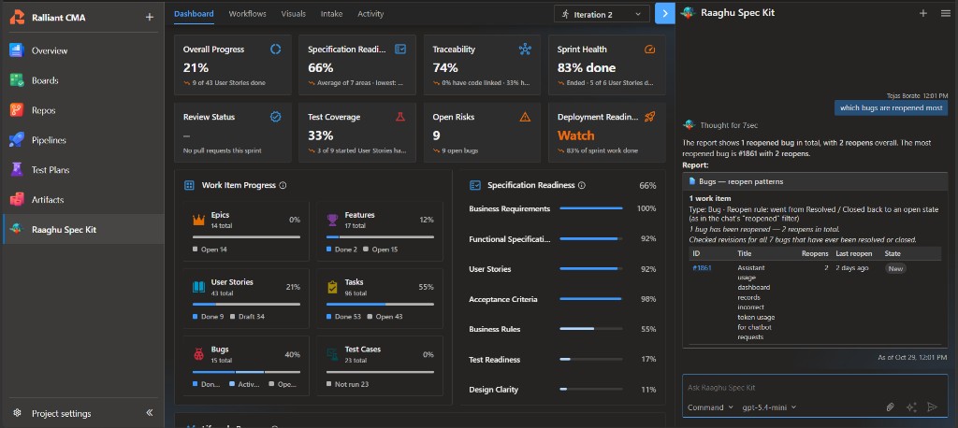
Task: Click the Traceability network icon
Action: (525, 50)
